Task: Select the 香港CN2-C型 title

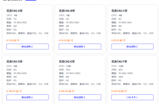Action: (119, 11)
